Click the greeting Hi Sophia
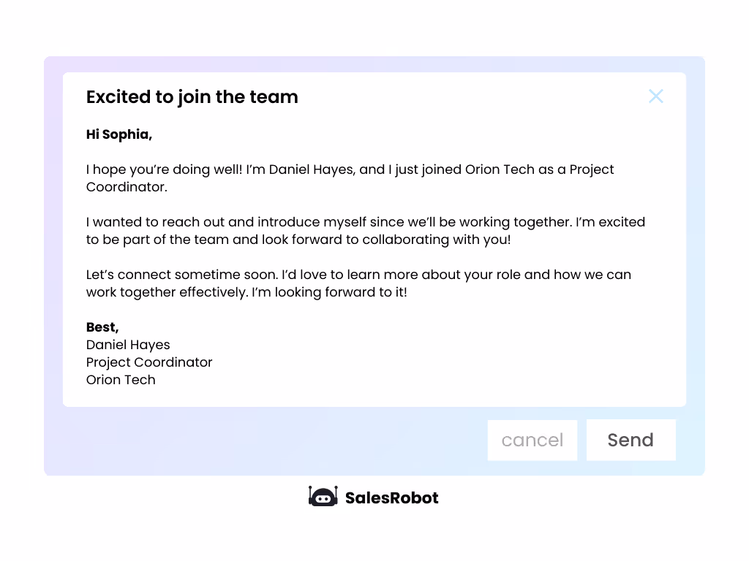The image size is (749, 561). point(118,134)
